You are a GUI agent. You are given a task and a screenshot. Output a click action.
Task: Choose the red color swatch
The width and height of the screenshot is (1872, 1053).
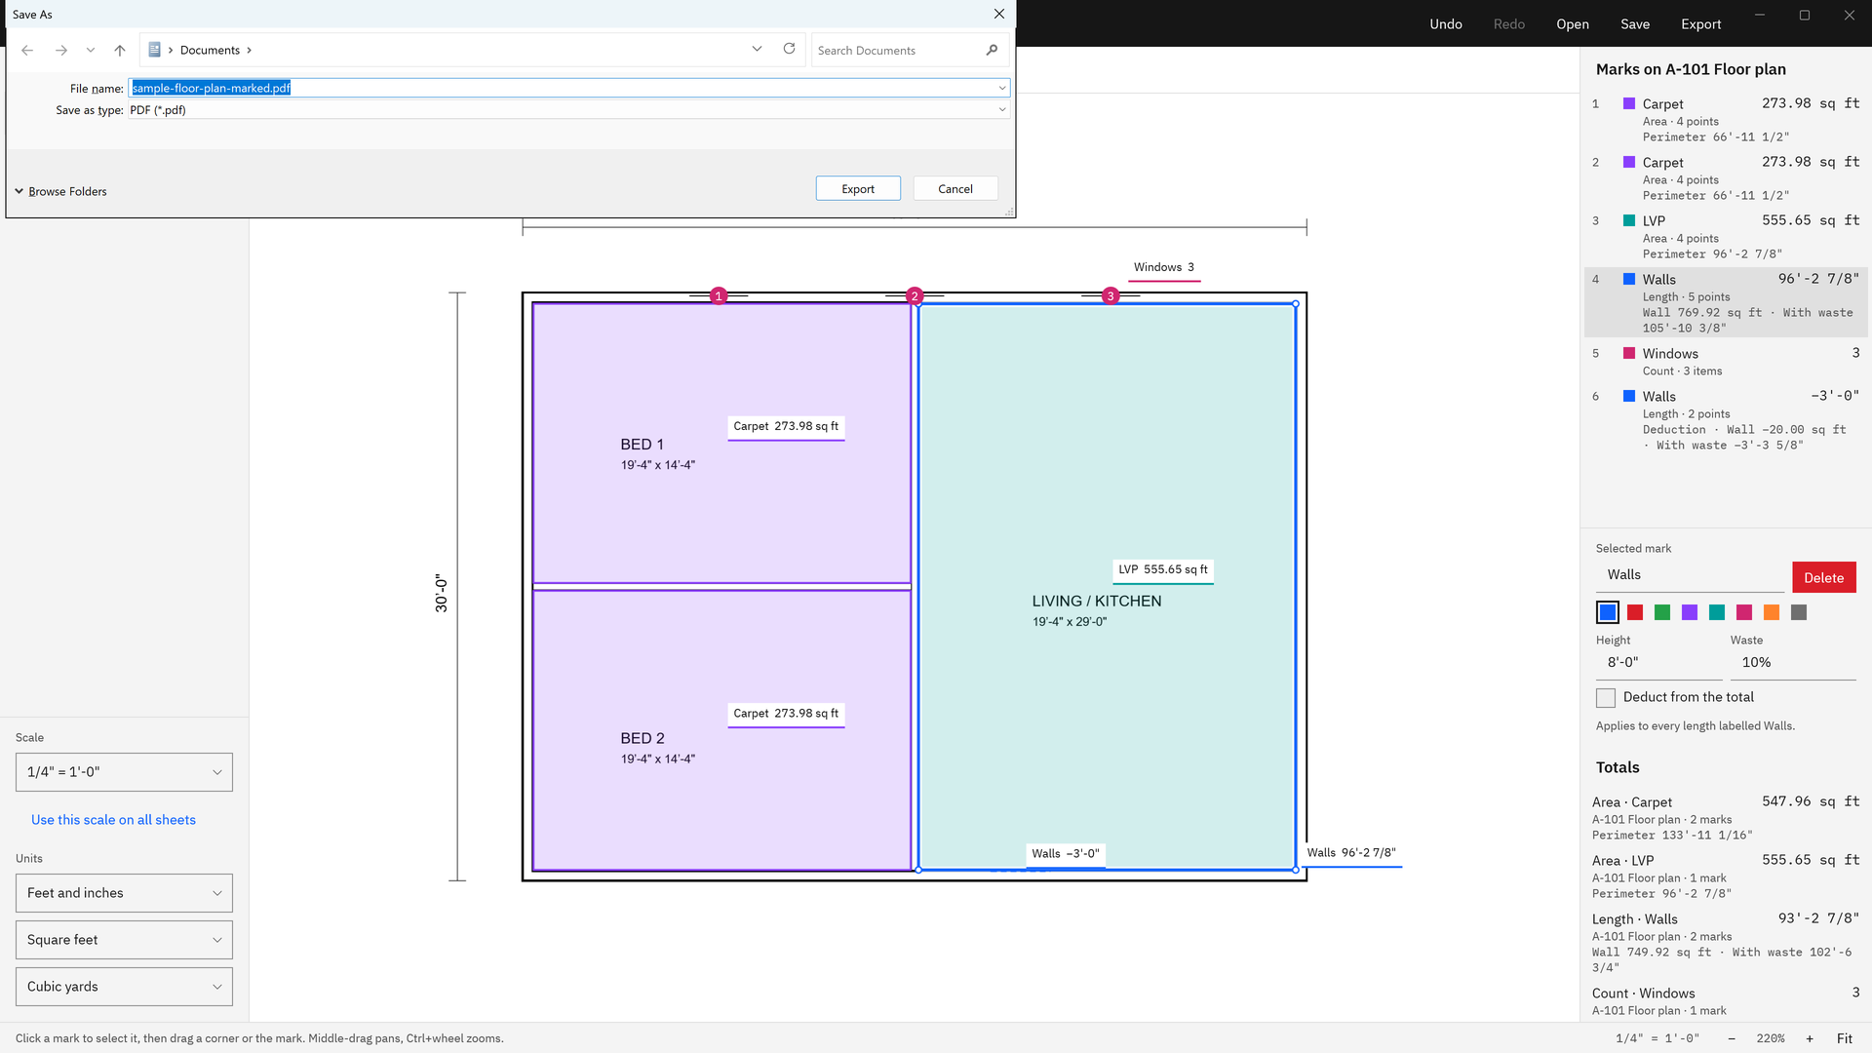coord(1635,612)
